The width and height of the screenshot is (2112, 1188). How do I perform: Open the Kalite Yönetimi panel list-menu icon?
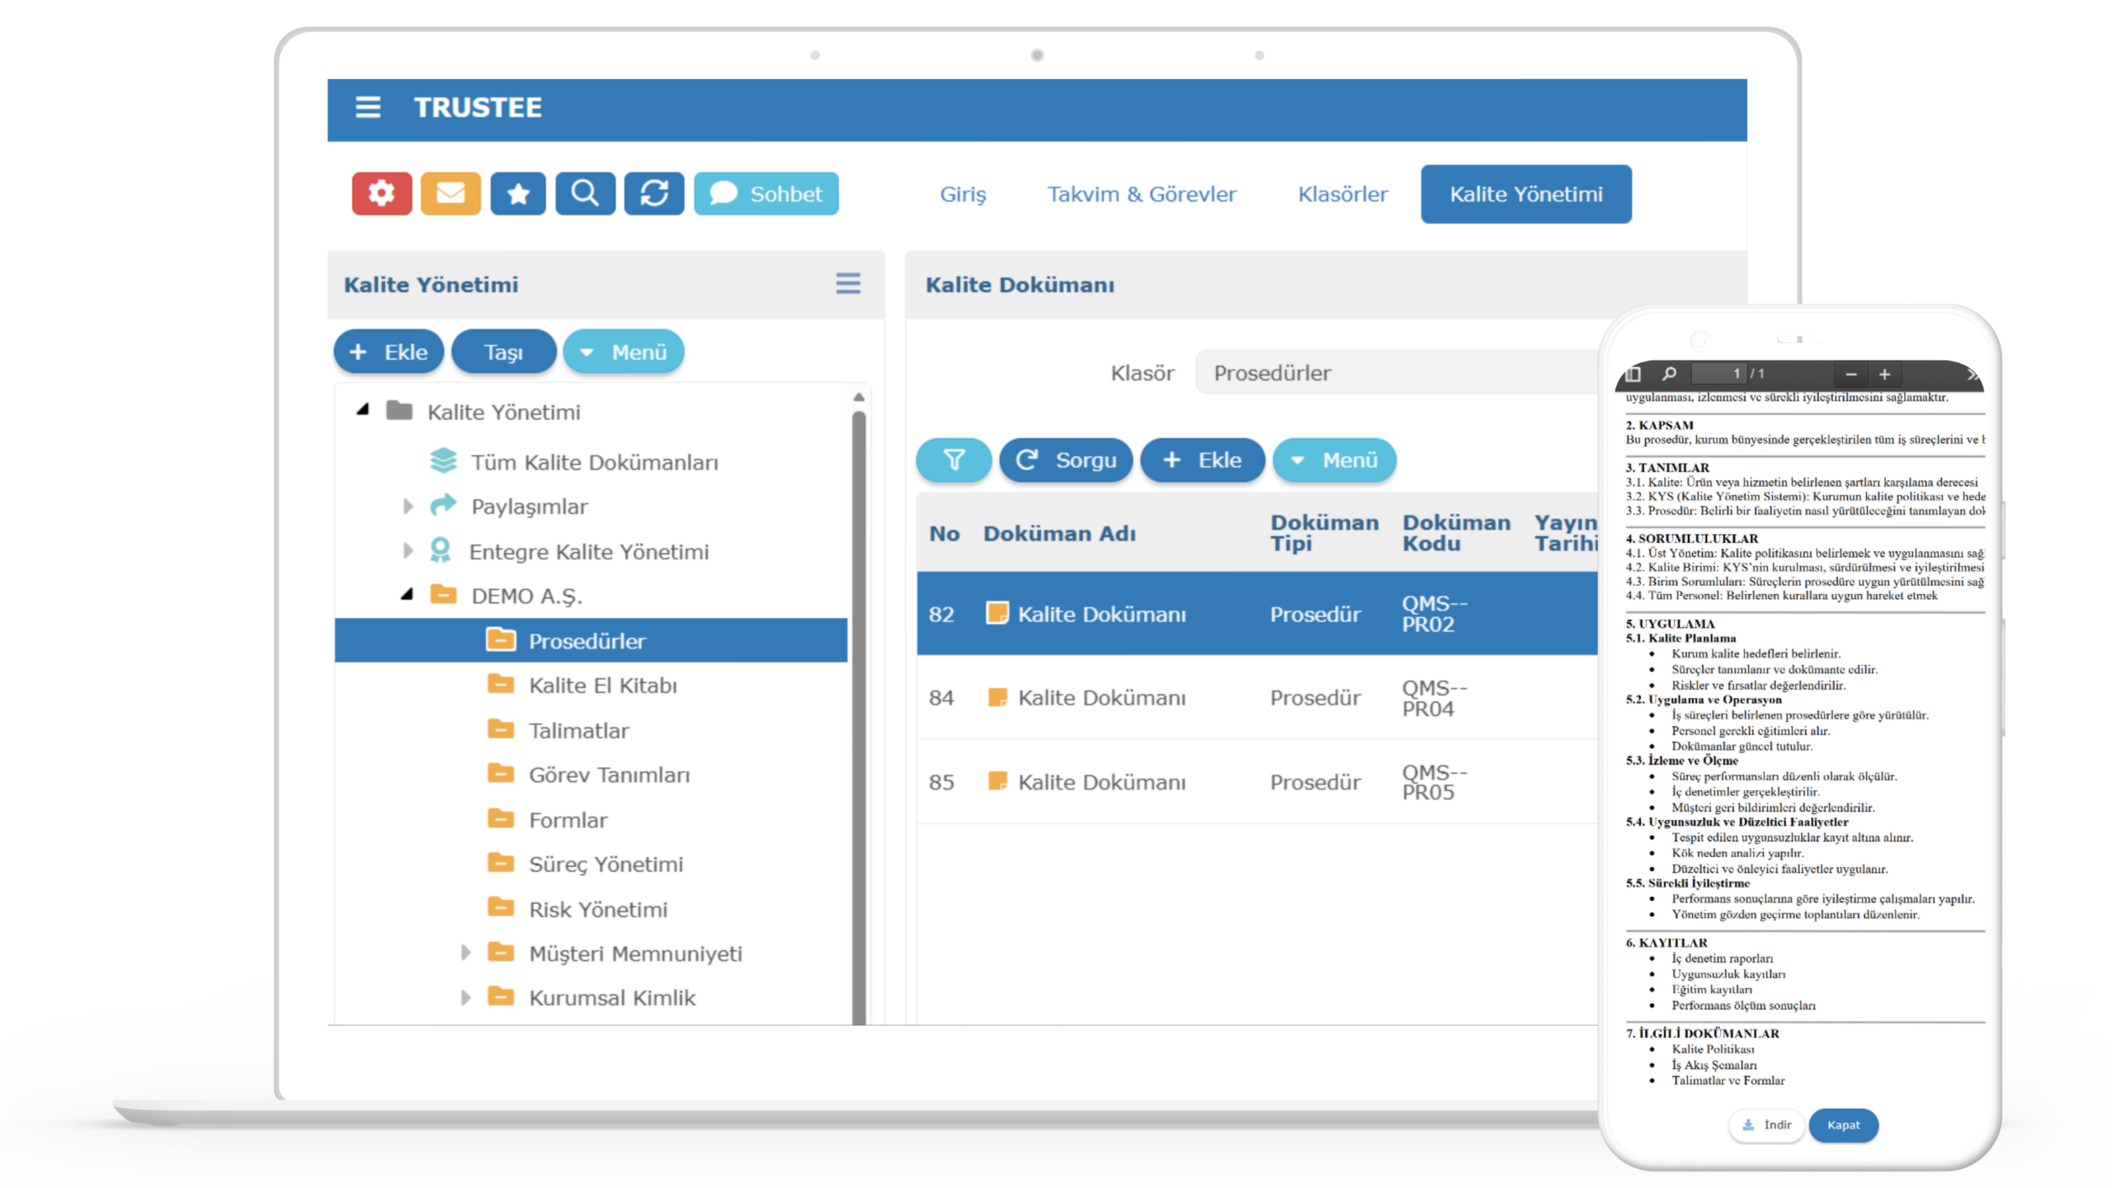coord(848,284)
